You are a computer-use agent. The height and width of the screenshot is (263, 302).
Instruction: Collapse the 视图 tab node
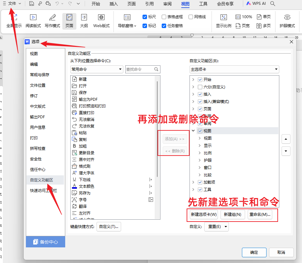pos(193,131)
